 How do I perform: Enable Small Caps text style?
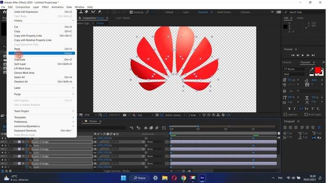click(x=306, y=109)
